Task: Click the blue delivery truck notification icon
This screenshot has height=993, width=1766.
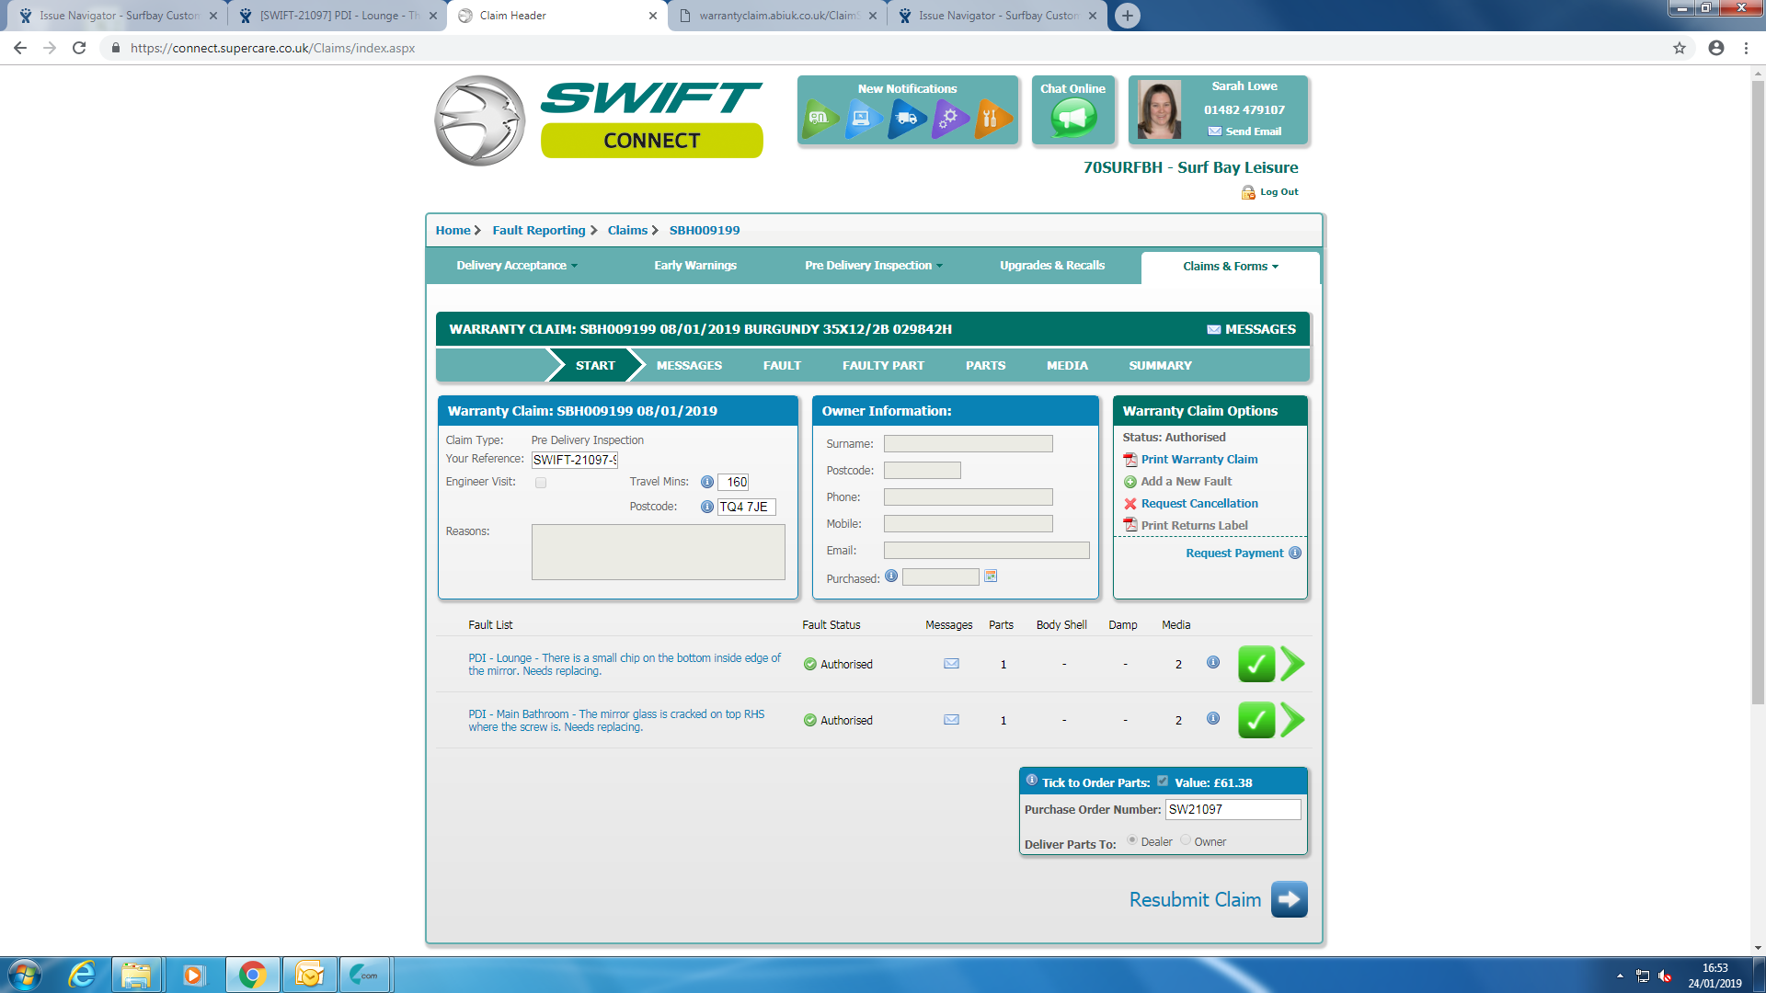Action: point(906,119)
